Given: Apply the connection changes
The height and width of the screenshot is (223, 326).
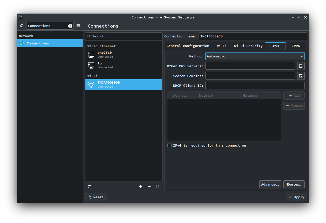Looking at the screenshot, I should pyautogui.click(x=297, y=197).
